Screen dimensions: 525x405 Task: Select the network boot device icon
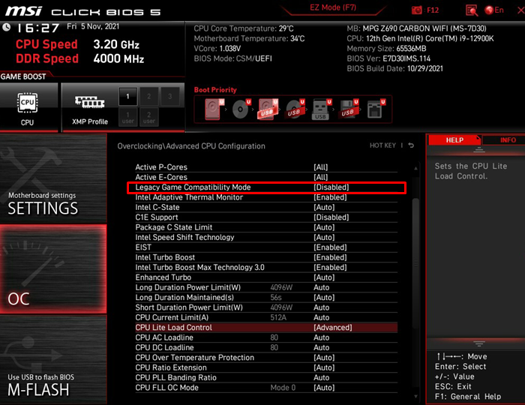(376, 109)
